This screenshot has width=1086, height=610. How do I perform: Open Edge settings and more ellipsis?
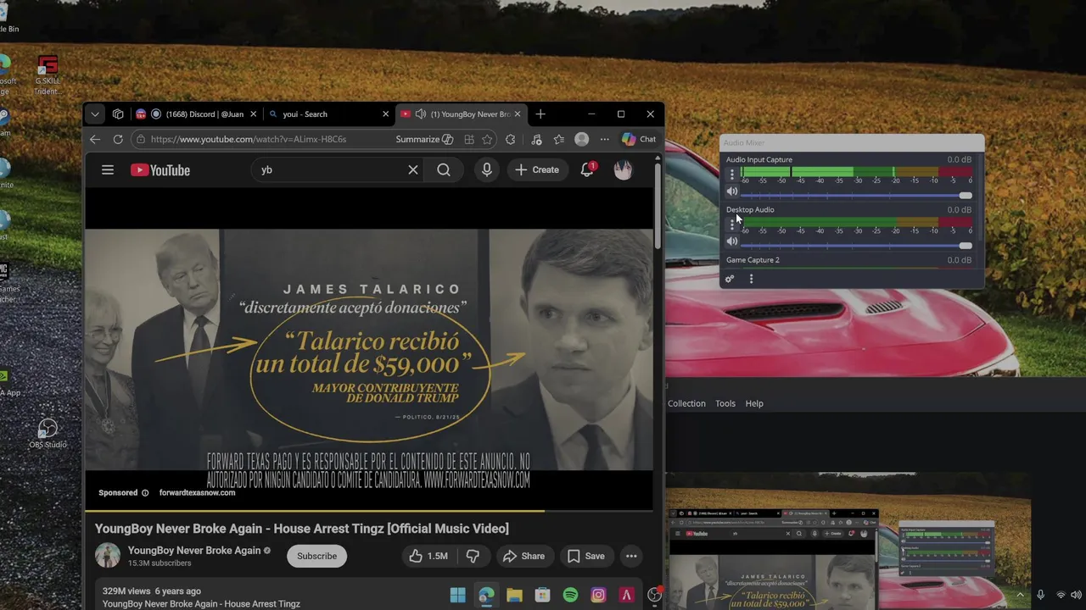(x=604, y=139)
